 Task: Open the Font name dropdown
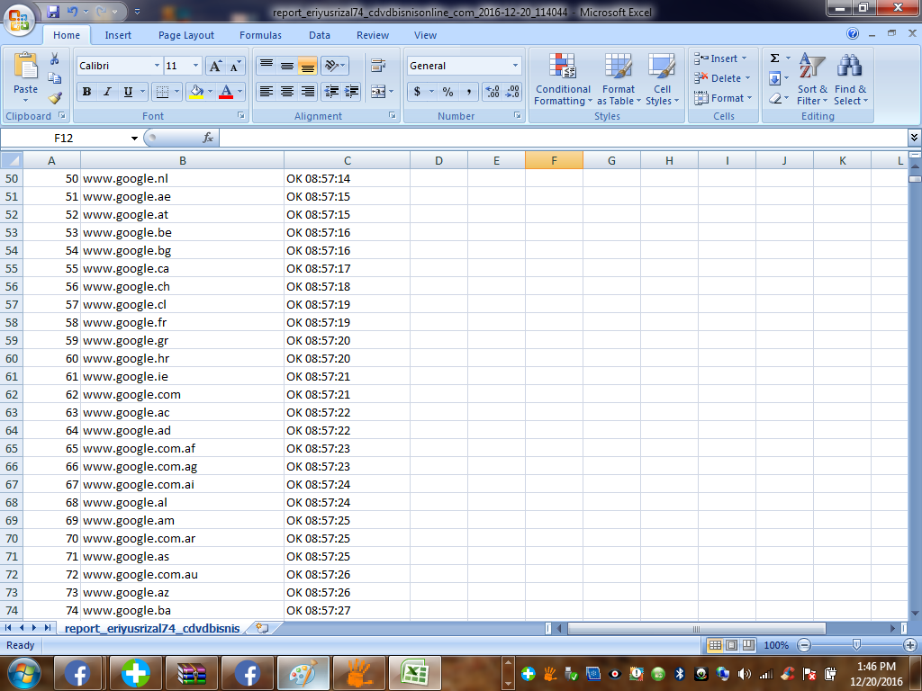coord(157,65)
